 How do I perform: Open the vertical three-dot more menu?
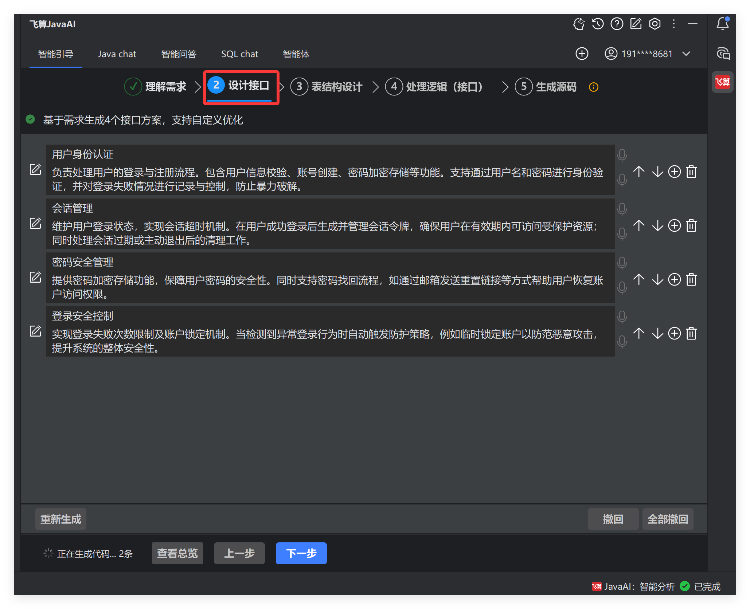click(x=673, y=24)
